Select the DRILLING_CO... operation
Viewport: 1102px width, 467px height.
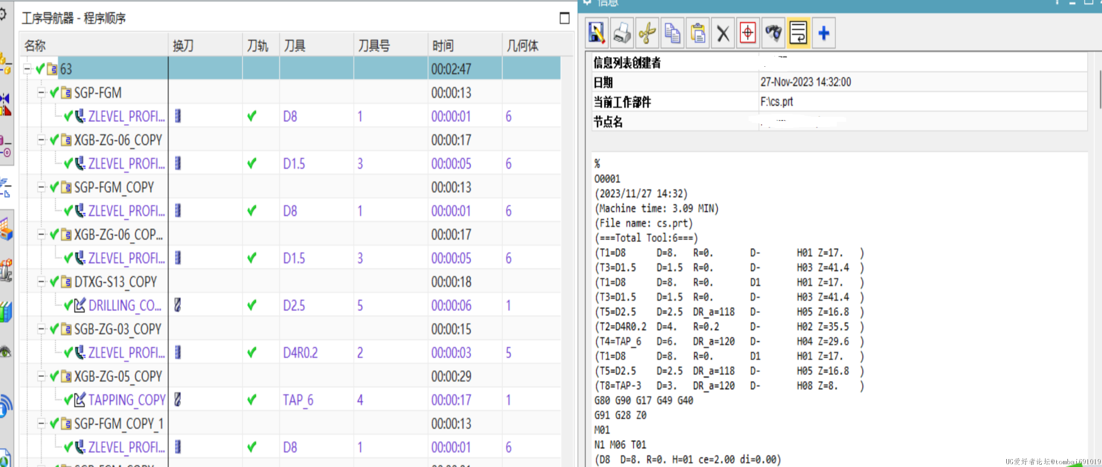click(125, 306)
